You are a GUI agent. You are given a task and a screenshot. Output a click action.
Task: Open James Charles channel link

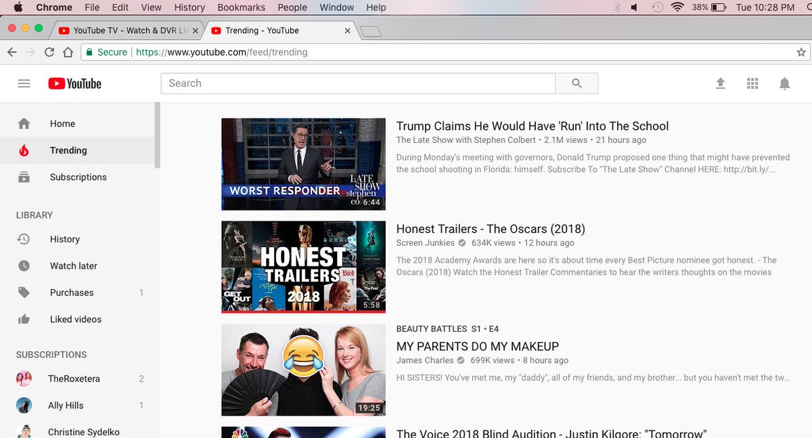point(424,361)
